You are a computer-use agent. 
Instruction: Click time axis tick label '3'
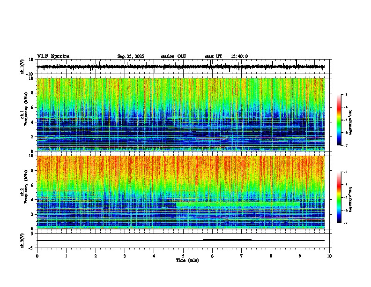pyautogui.click(x=125, y=256)
